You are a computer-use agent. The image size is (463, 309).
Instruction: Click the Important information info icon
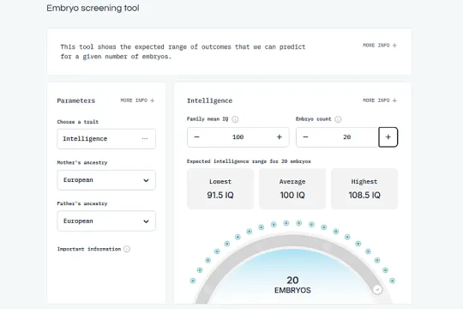pos(127,249)
